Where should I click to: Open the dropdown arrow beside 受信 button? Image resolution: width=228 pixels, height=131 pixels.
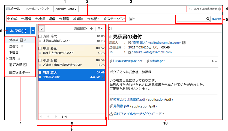33,31
